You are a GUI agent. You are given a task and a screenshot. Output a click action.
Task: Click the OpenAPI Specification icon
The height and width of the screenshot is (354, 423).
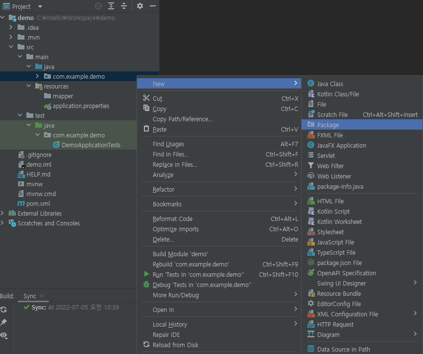pyautogui.click(x=311, y=273)
